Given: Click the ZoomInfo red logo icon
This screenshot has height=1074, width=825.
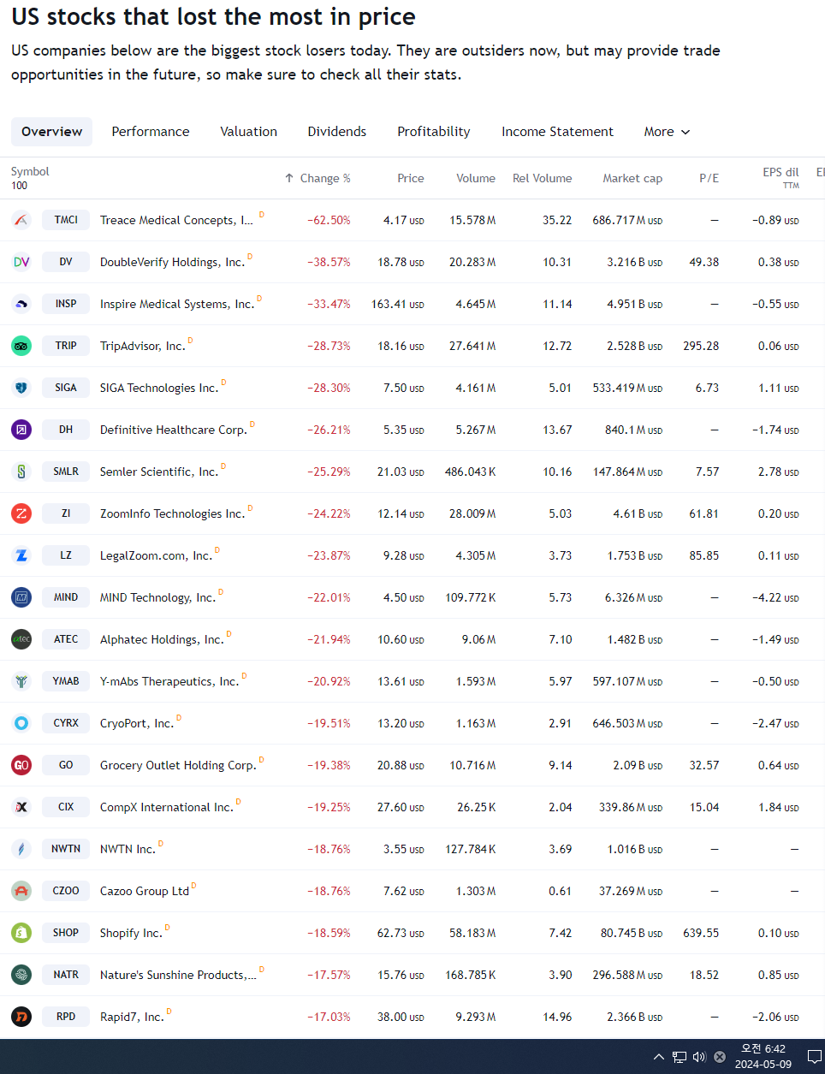Looking at the screenshot, I should [x=21, y=513].
